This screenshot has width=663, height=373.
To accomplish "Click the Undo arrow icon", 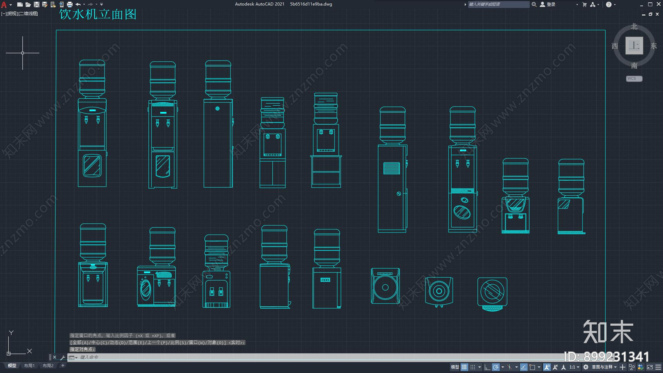I will coord(78,5).
